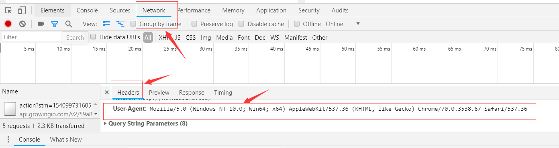Filter requests by JS type
The width and height of the screenshot is (559, 148).
click(x=178, y=37)
